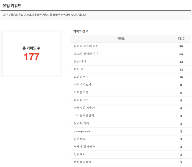Select keyword '암치료기'
This screenshot has height=167, width=192.
point(79,154)
